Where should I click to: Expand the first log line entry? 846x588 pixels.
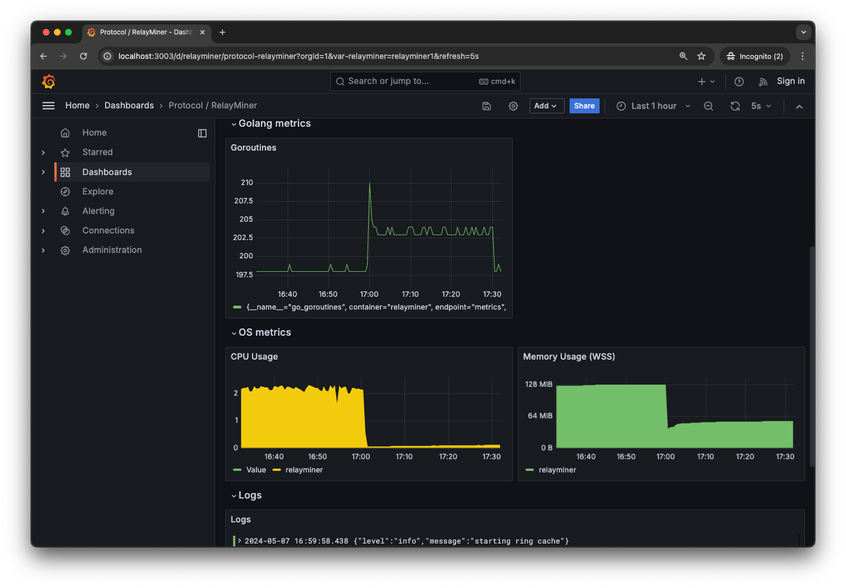240,541
